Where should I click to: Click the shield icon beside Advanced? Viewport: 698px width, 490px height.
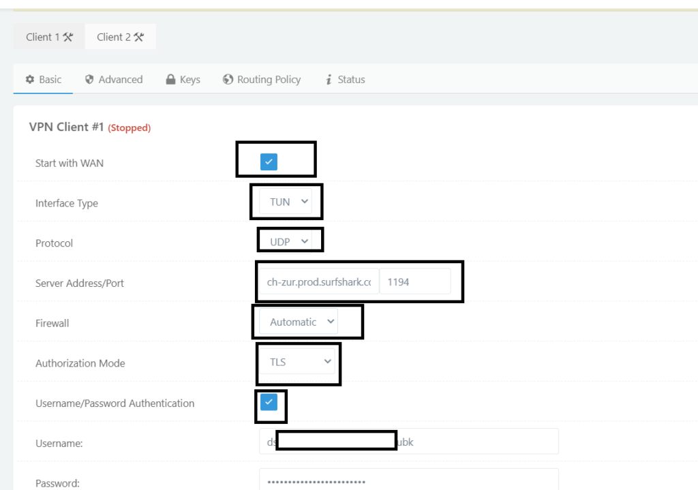tap(89, 80)
